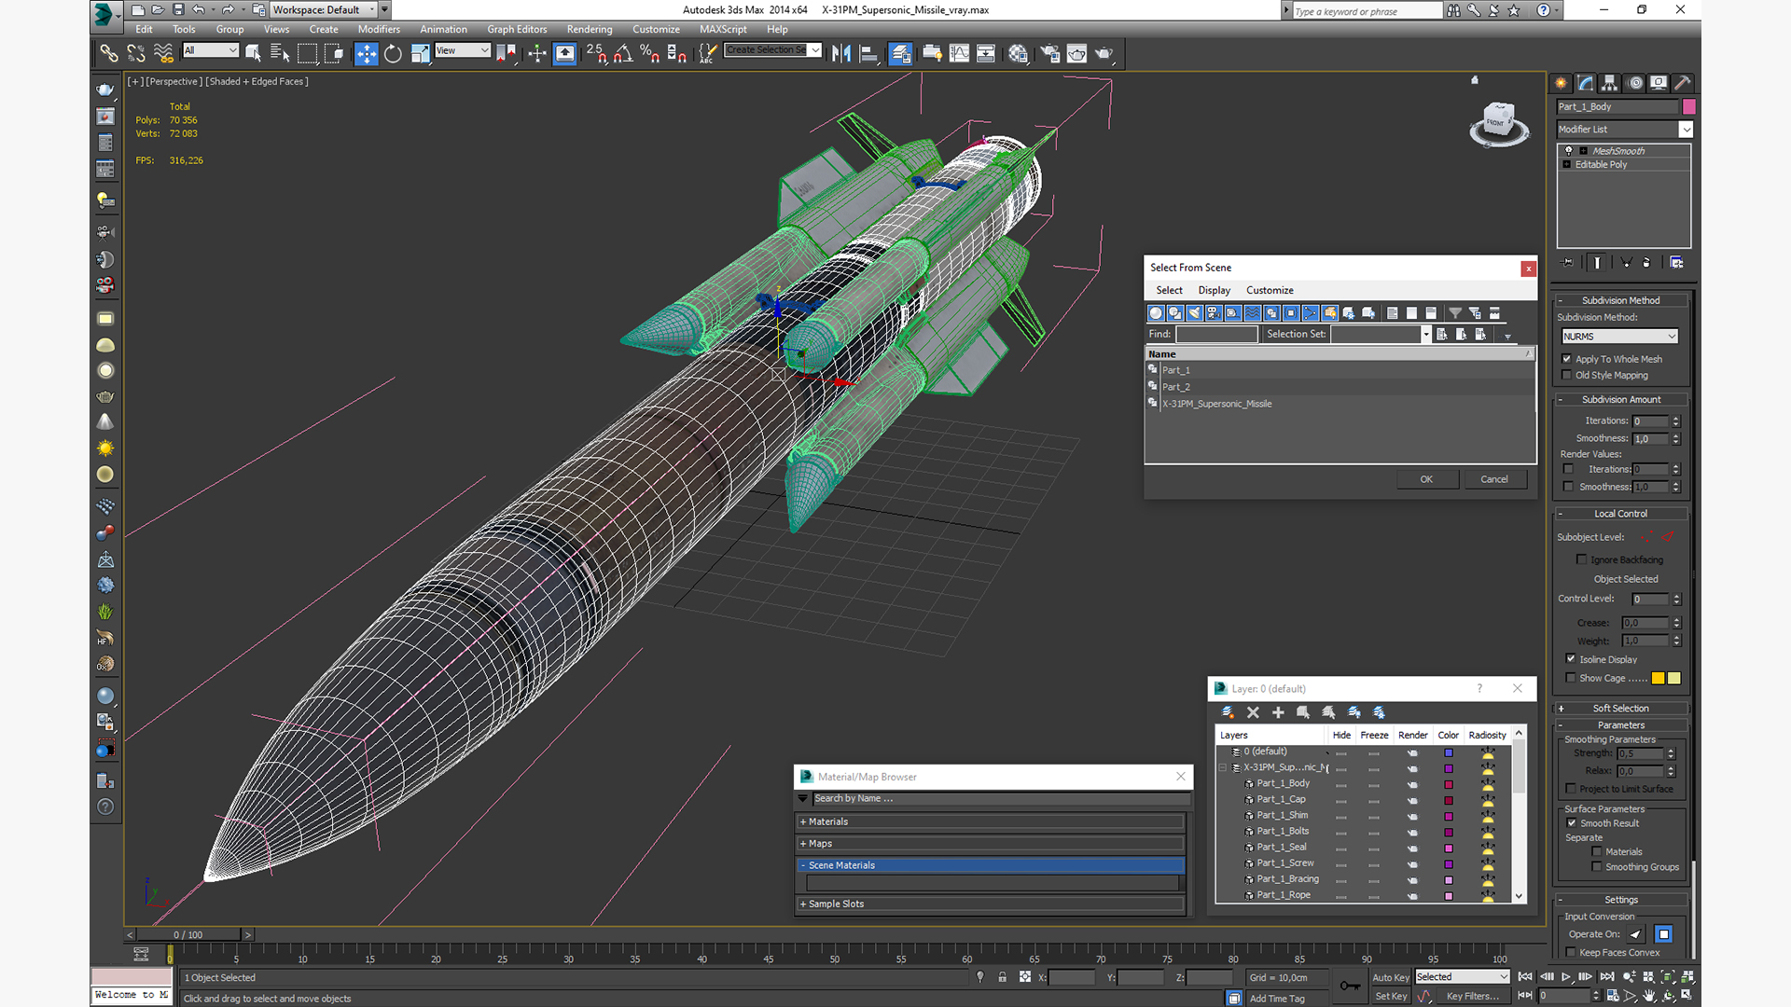Screen dimensions: 1791x1007
Task: Click Delete layer X icon in Layer dialog
Action: point(1253,712)
